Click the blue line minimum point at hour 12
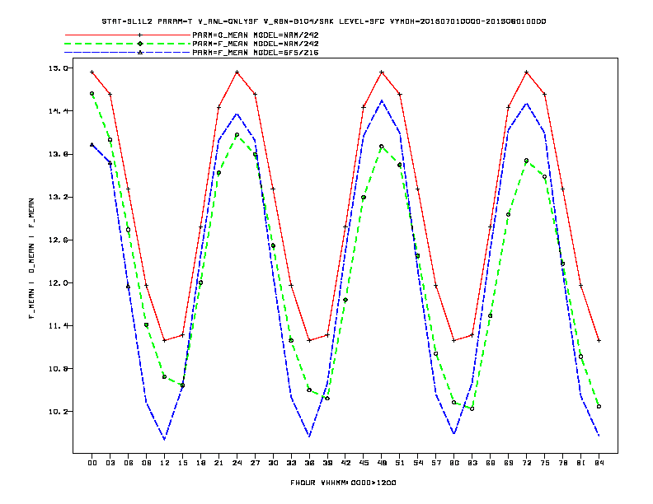The height and width of the screenshot is (504, 653). (165, 439)
